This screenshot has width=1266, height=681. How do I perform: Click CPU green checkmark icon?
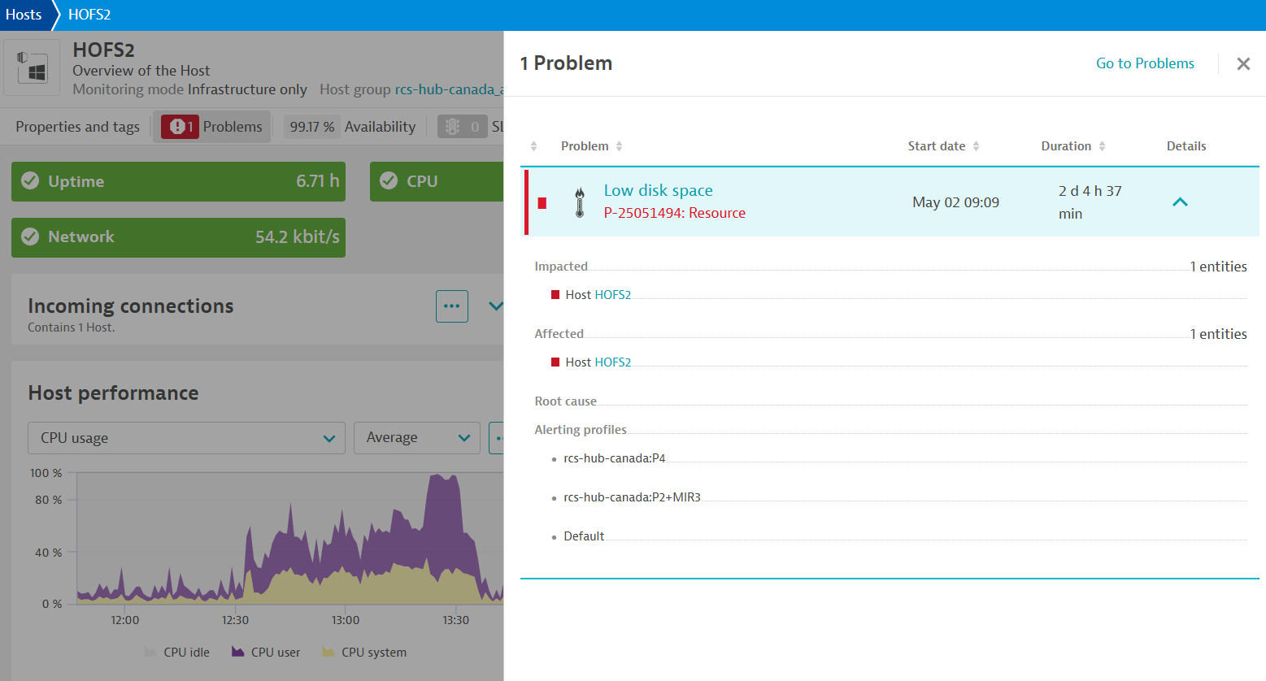389,180
